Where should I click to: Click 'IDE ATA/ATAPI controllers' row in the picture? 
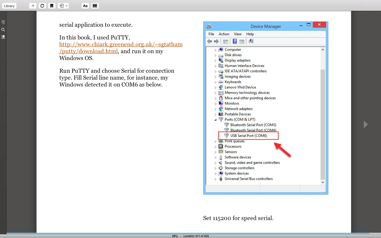point(243,71)
